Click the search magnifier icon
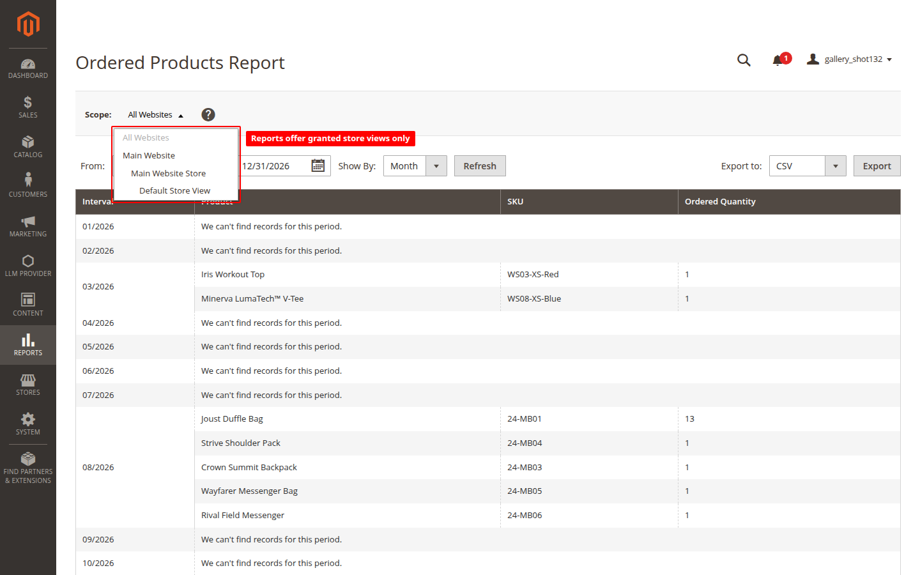Screen dimensions: 920x575 [x=744, y=60]
